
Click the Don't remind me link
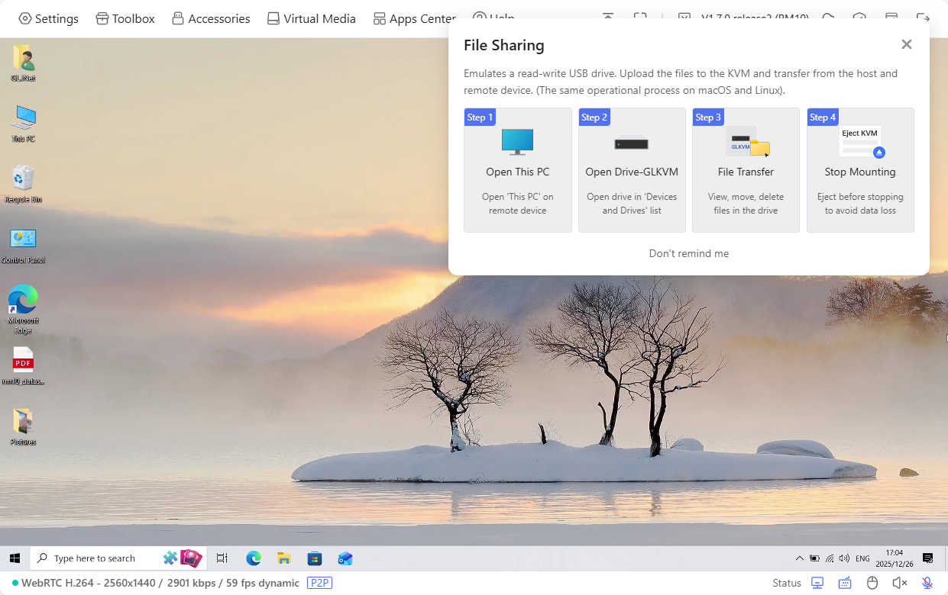(688, 252)
